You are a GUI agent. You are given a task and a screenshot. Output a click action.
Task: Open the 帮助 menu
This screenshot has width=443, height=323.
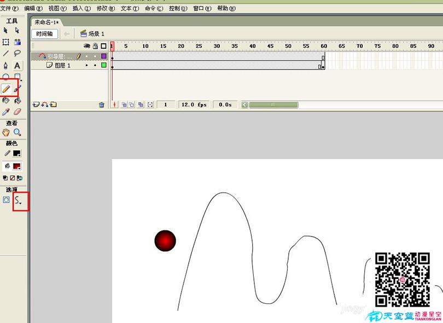(x=226, y=8)
